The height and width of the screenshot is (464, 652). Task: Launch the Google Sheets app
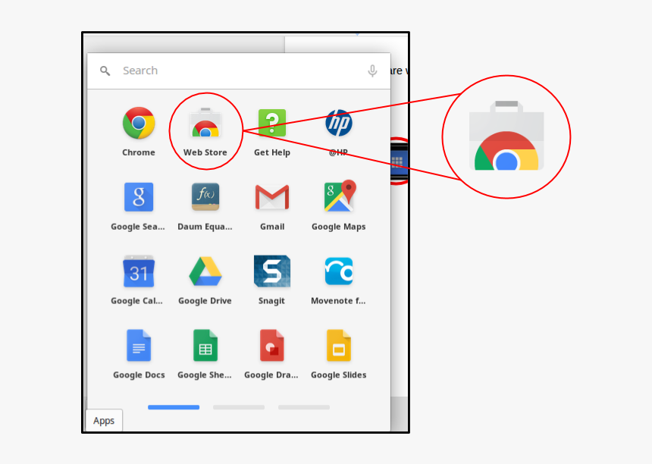click(205, 345)
